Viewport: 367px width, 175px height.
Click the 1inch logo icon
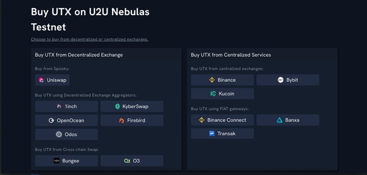(x=59, y=106)
